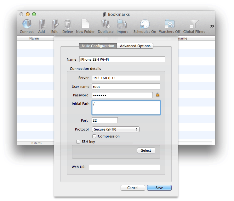The height and width of the screenshot is (201, 234).
Task: Toggle the Schedules On clock icon
Action: point(145,24)
